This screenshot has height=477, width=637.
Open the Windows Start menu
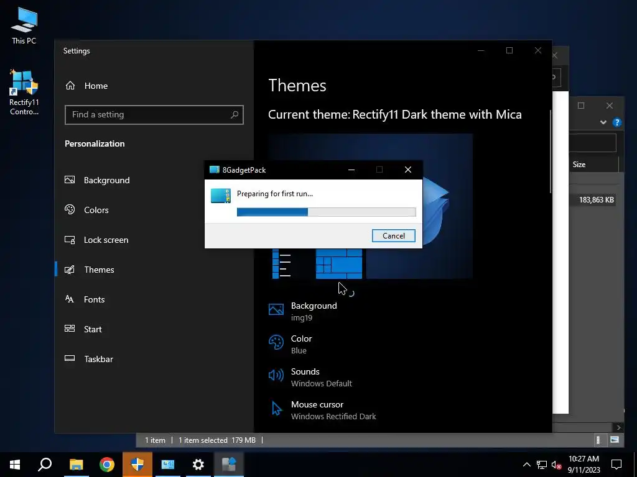pyautogui.click(x=15, y=465)
